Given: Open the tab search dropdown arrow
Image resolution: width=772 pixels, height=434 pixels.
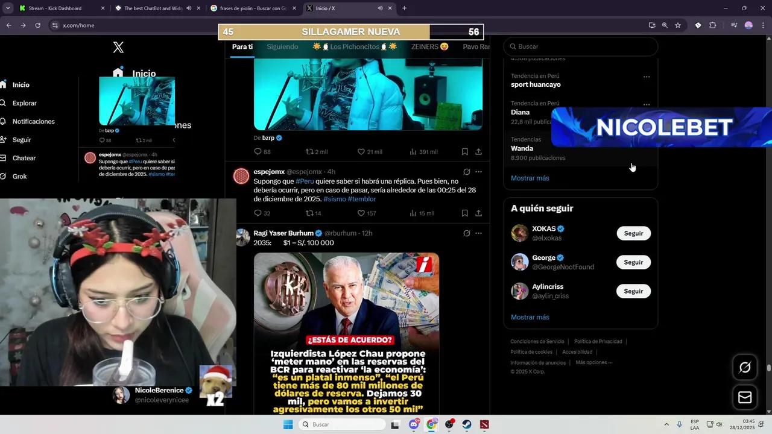Looking at the screenshot, I should point(8,8).
